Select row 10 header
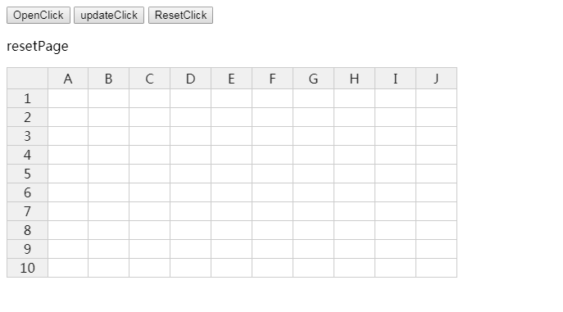Image resolution: width=563 pixels, height=312 pixels. point(27,268)
